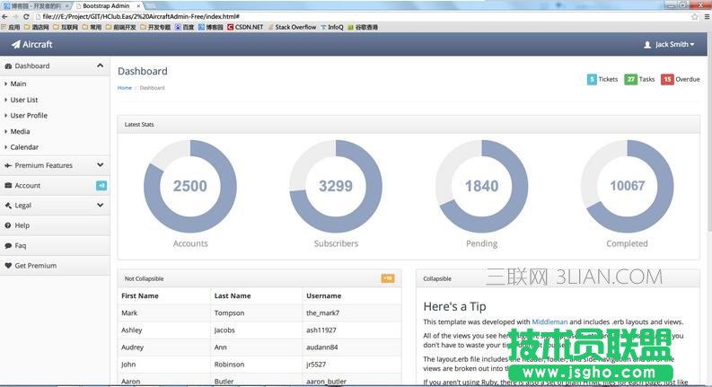The height and width of the screenshot is (387, 712).
Task: Click the Completed 10067 donut chart
Action: [x=627, y=186]
